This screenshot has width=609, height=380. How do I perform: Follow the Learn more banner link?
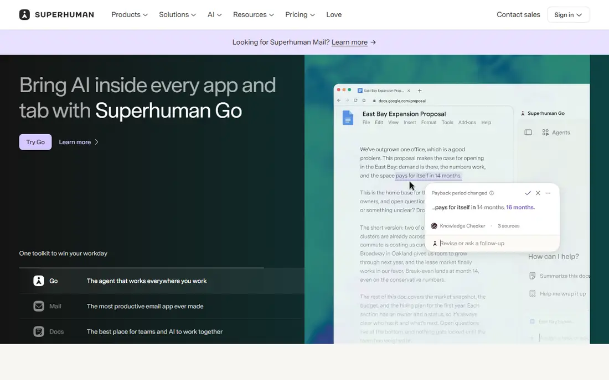(349, 42)
